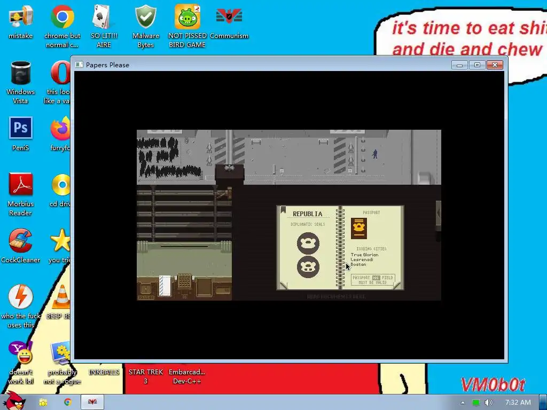Open the 'STAR TREK 3' desktop shortcut
The image size is (547, 410).
point(145,376)
